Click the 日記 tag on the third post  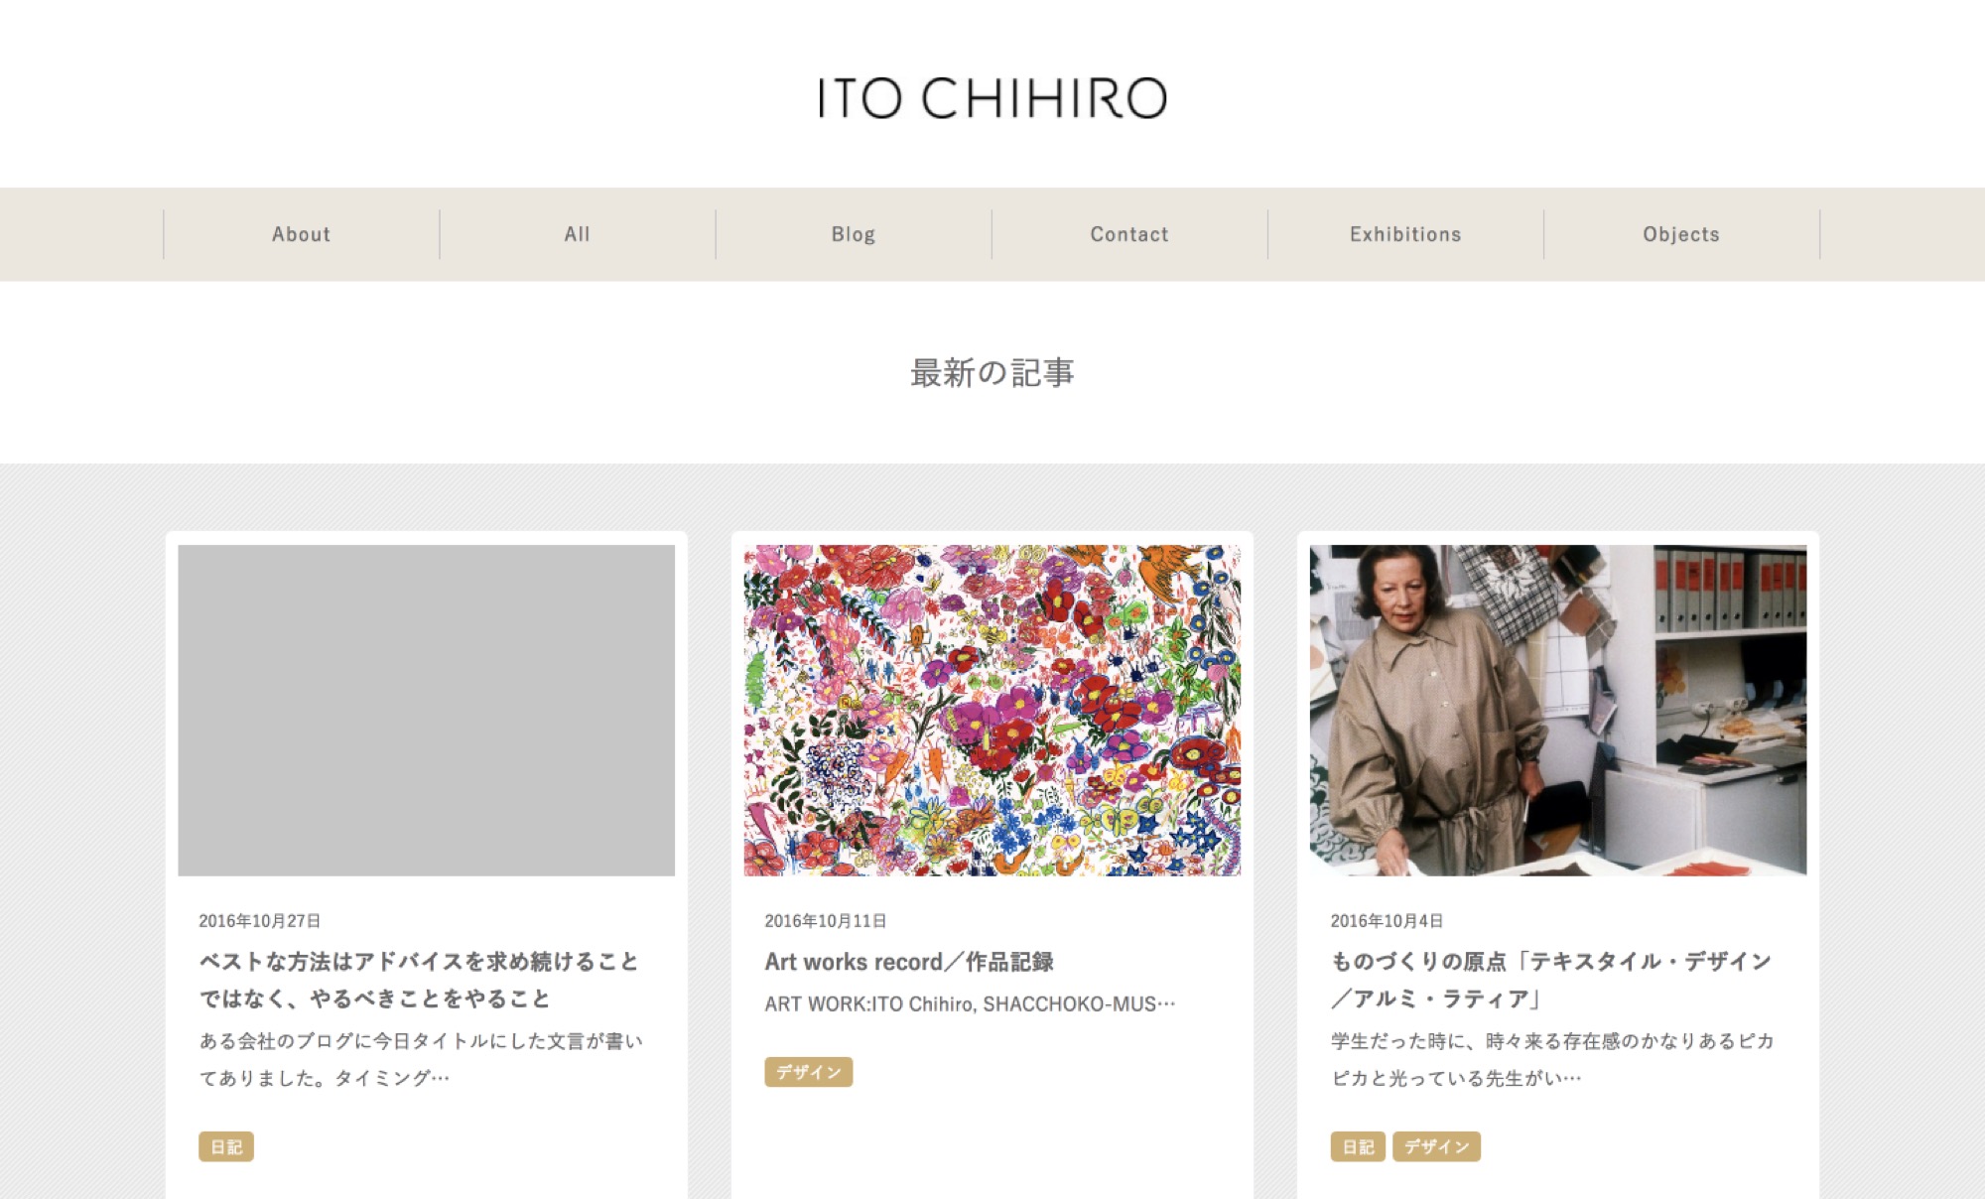tap(1358, 1146)
